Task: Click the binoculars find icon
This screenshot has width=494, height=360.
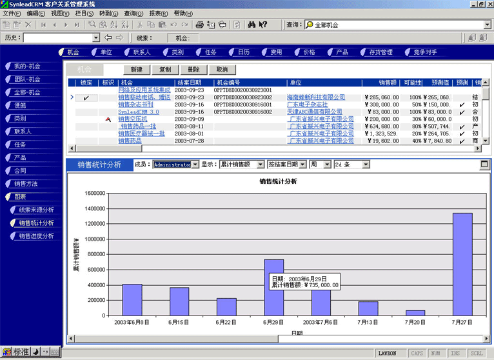Action: pyautogui.click(x=251, y=25)
